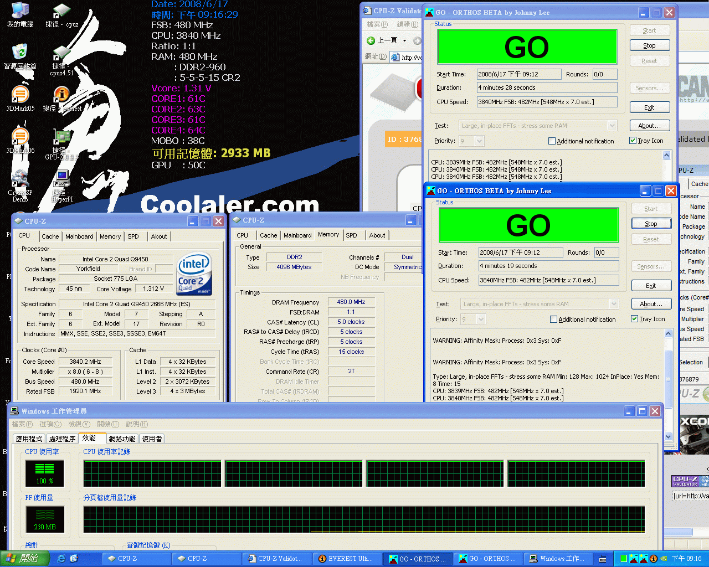Viewport: 709px width, 567px height.
Task: Open the 說明(H) menu in Task Manager
Action: [137, 424]
